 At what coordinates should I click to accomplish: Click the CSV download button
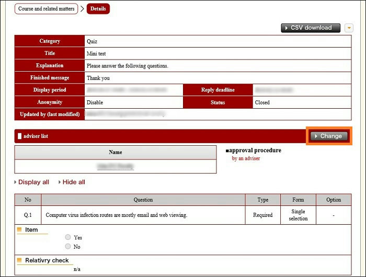pos(311,28)
